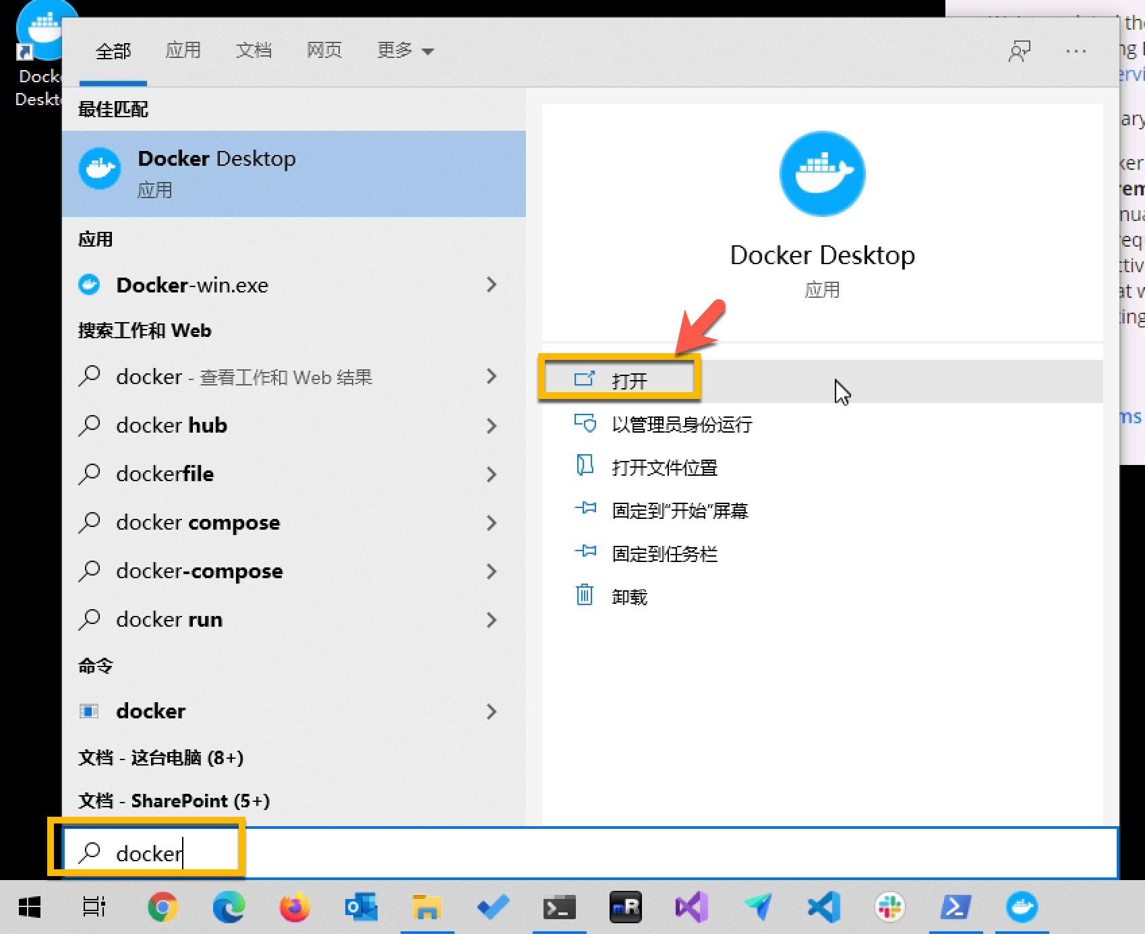Click large Docker Desktop whale logo in preview
Screen dimensions: 1145x934
pyautogui.click(x=822, y=174)
